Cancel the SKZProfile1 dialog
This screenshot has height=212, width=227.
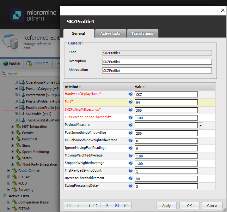click(212, 205)
